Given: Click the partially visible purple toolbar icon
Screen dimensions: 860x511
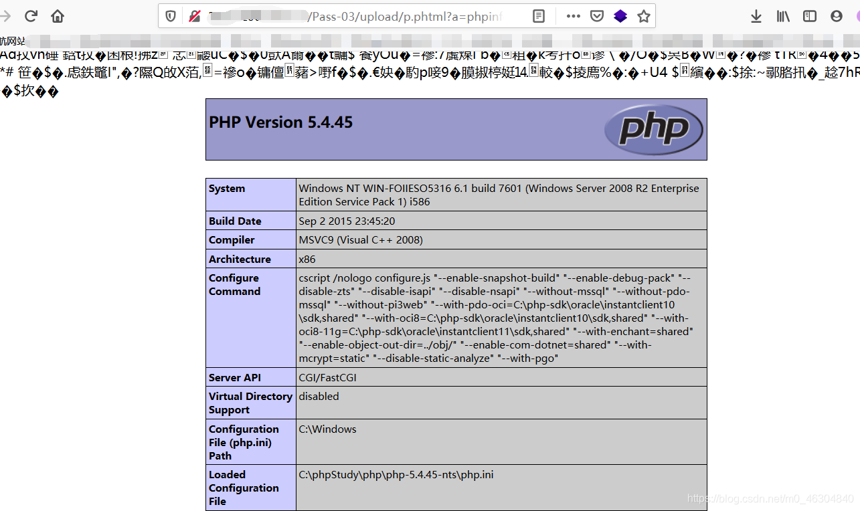Looking at the screenshot, I should (857, 16).
